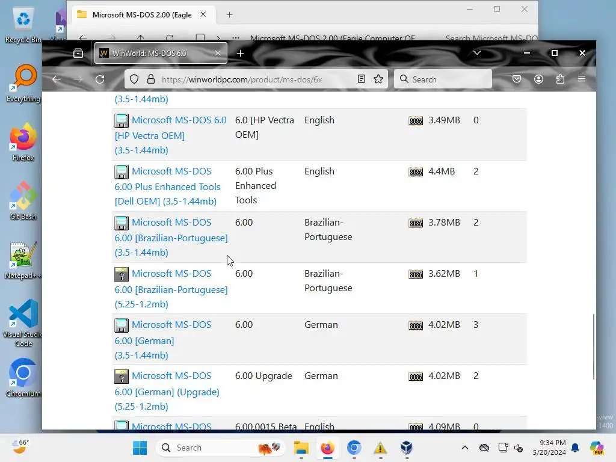This screenshot has width=616, height=462.
Task: Open Firefox hamburger application menu
Action: pyautogui.click(x=582, y=79)
